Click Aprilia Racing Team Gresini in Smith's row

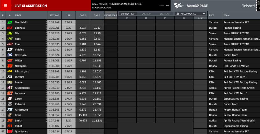[x=239, y=120]
